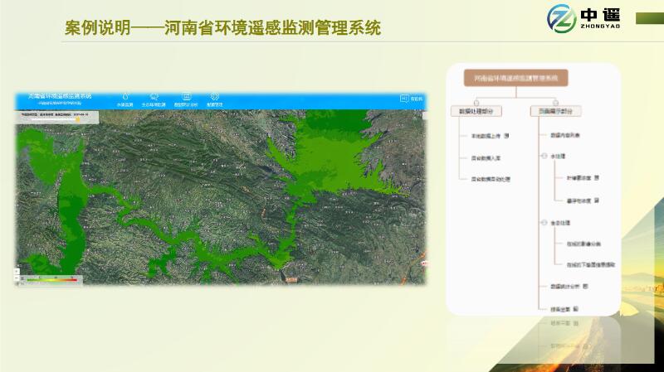Click the orange date slider handle
The image size is (664, 372).
[77, 119]
